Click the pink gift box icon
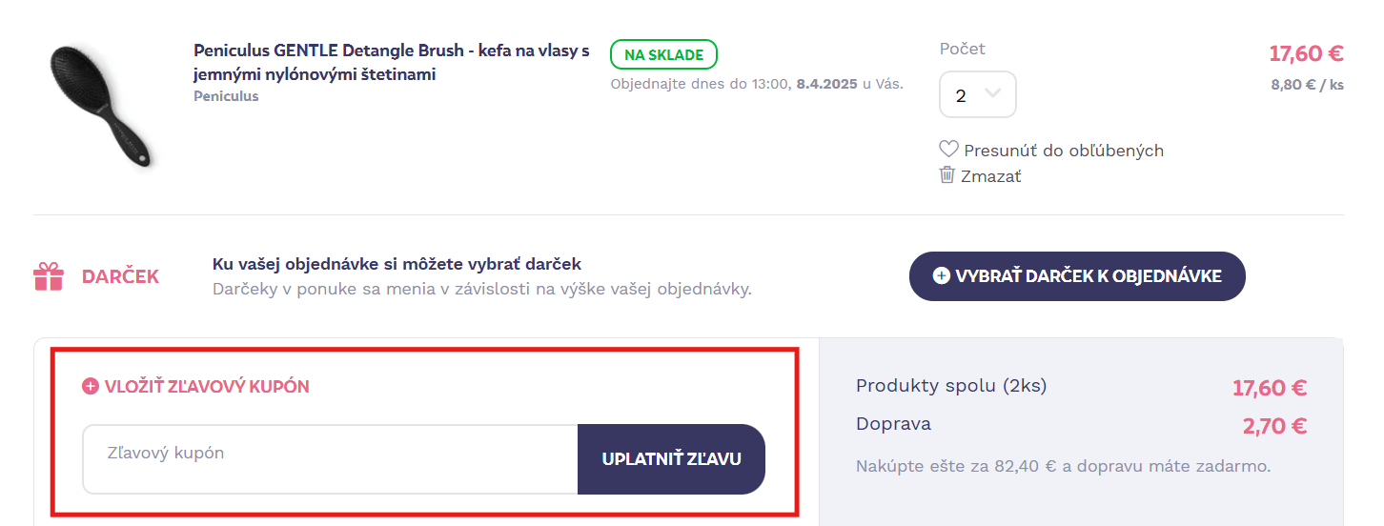The image size is (1384, 526). [x=49, y=276]
